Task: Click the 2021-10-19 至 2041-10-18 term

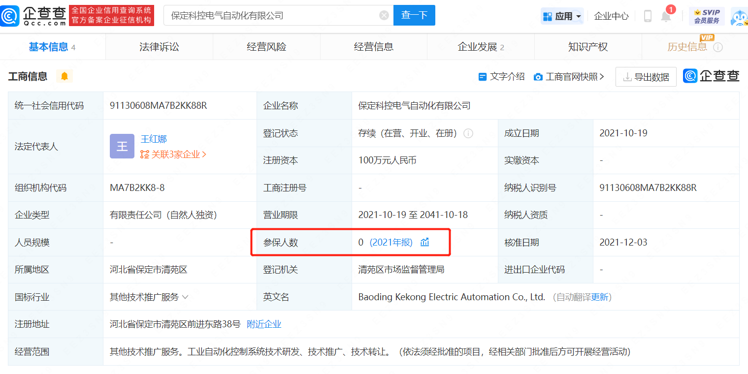Action: click(413, 215)
